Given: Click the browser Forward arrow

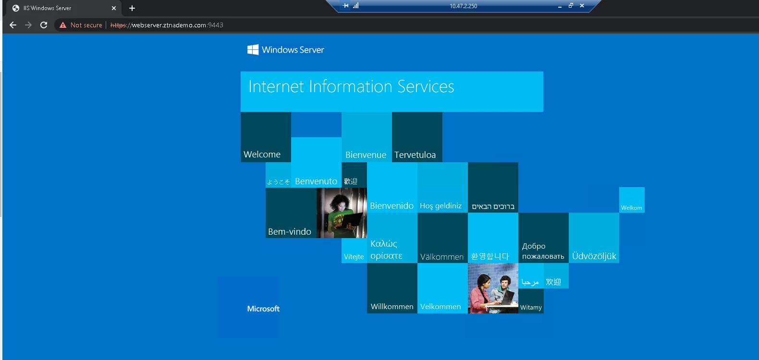Looking at the screenshot, I should click(x=28, y=25).
